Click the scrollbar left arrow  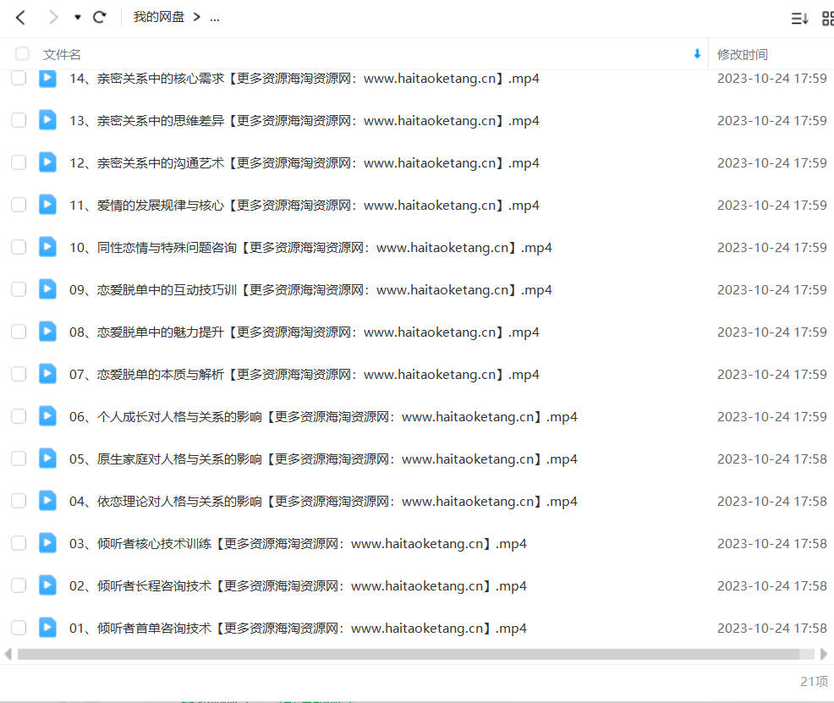point(8,654)
